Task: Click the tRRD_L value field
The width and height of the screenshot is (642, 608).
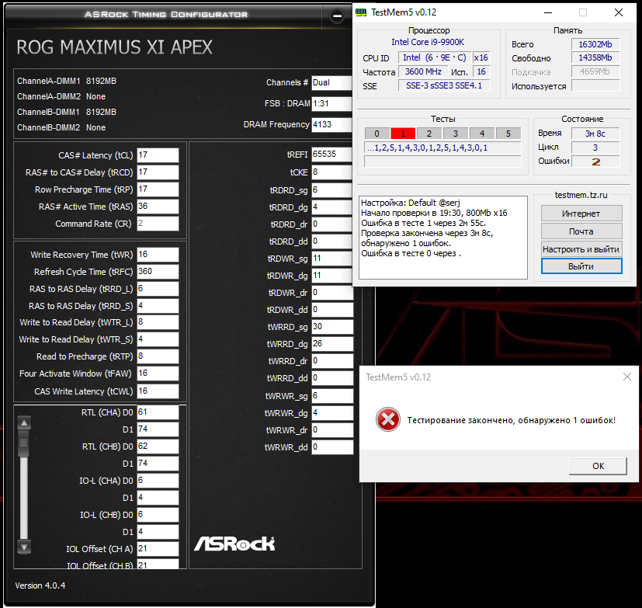Action: [x=158, y=289]
